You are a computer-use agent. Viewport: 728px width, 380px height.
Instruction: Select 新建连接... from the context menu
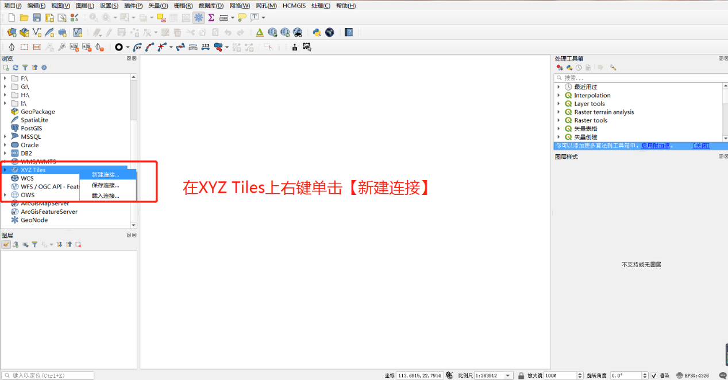click(106, 175)
